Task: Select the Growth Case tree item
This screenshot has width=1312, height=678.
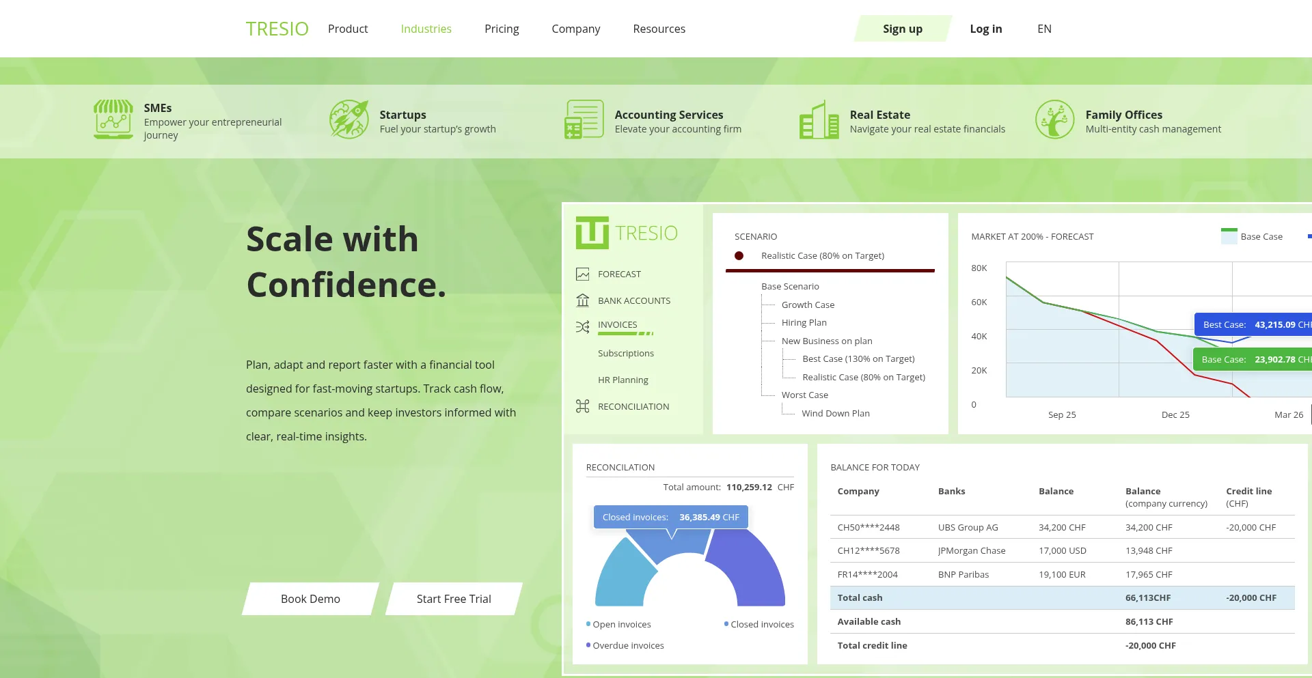Action: click(808, 305)
